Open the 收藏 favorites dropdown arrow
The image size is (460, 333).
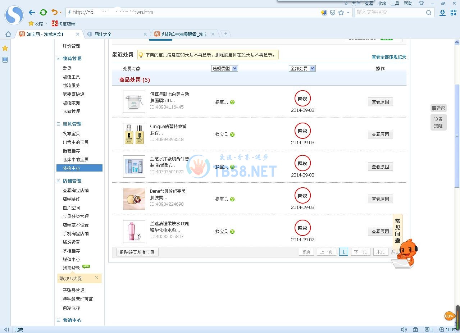click(x=46, y=24)
